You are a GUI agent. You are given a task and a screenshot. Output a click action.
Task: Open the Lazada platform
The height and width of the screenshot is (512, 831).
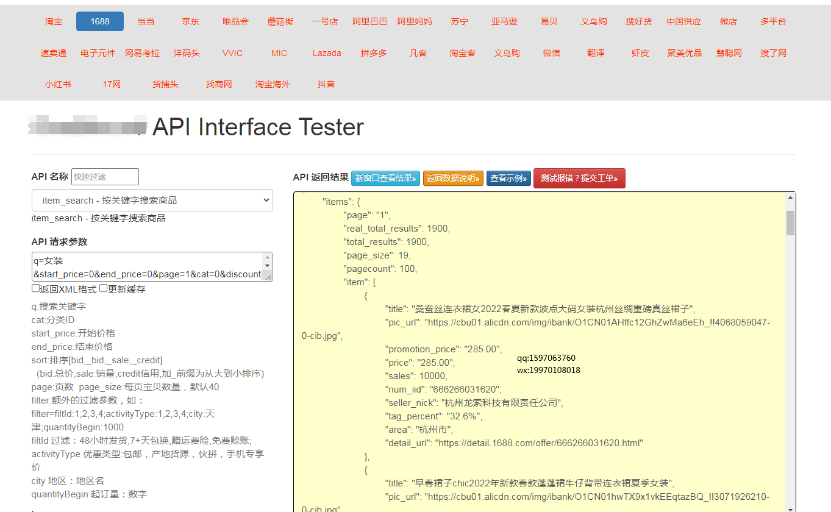327,53
